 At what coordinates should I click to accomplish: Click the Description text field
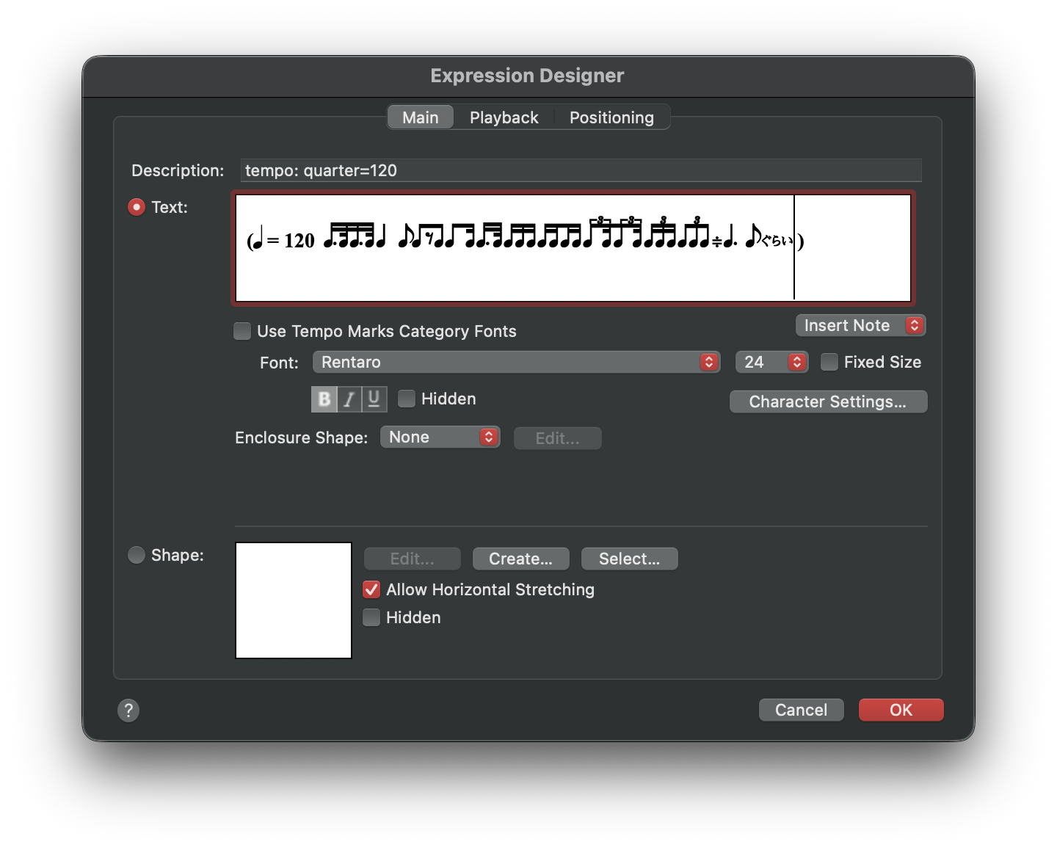point(581,171)
